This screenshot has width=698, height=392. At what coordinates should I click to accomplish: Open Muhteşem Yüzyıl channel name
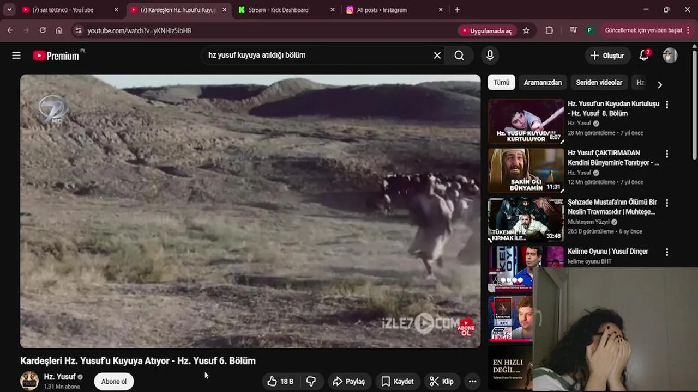(x=588, y=222)
